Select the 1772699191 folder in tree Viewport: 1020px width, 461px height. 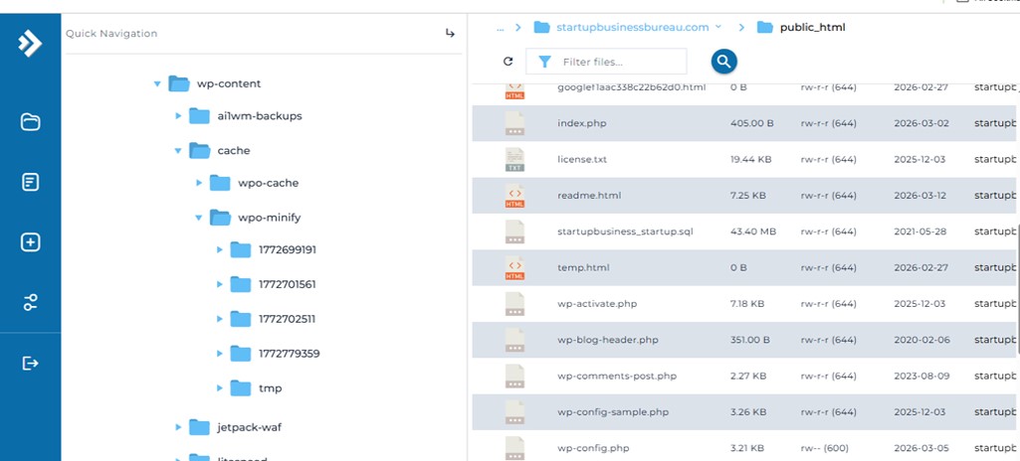[288, 249]
